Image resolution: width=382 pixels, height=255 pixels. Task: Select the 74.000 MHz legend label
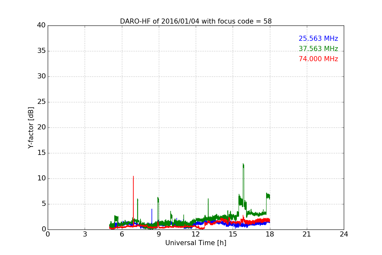tap(318, 59)
